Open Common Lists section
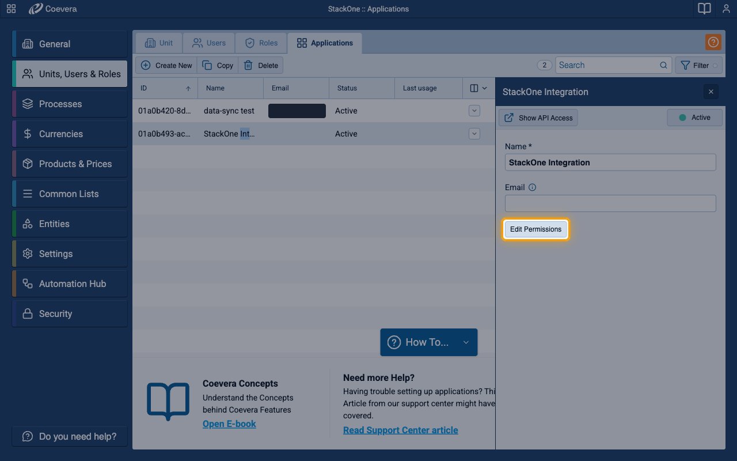737x461 pixels. click(70, 194)
